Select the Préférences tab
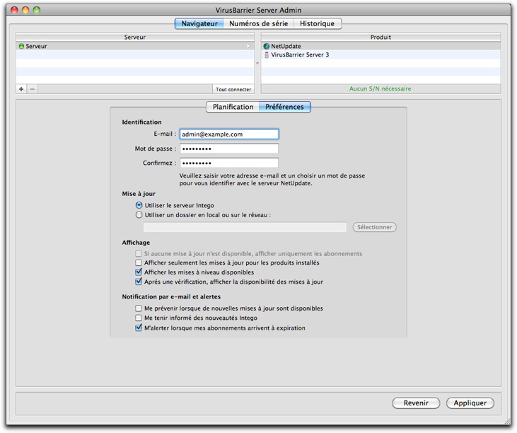The width and height of the screenshot is (517, 433). pyautogui.click(x=284, y=107)
